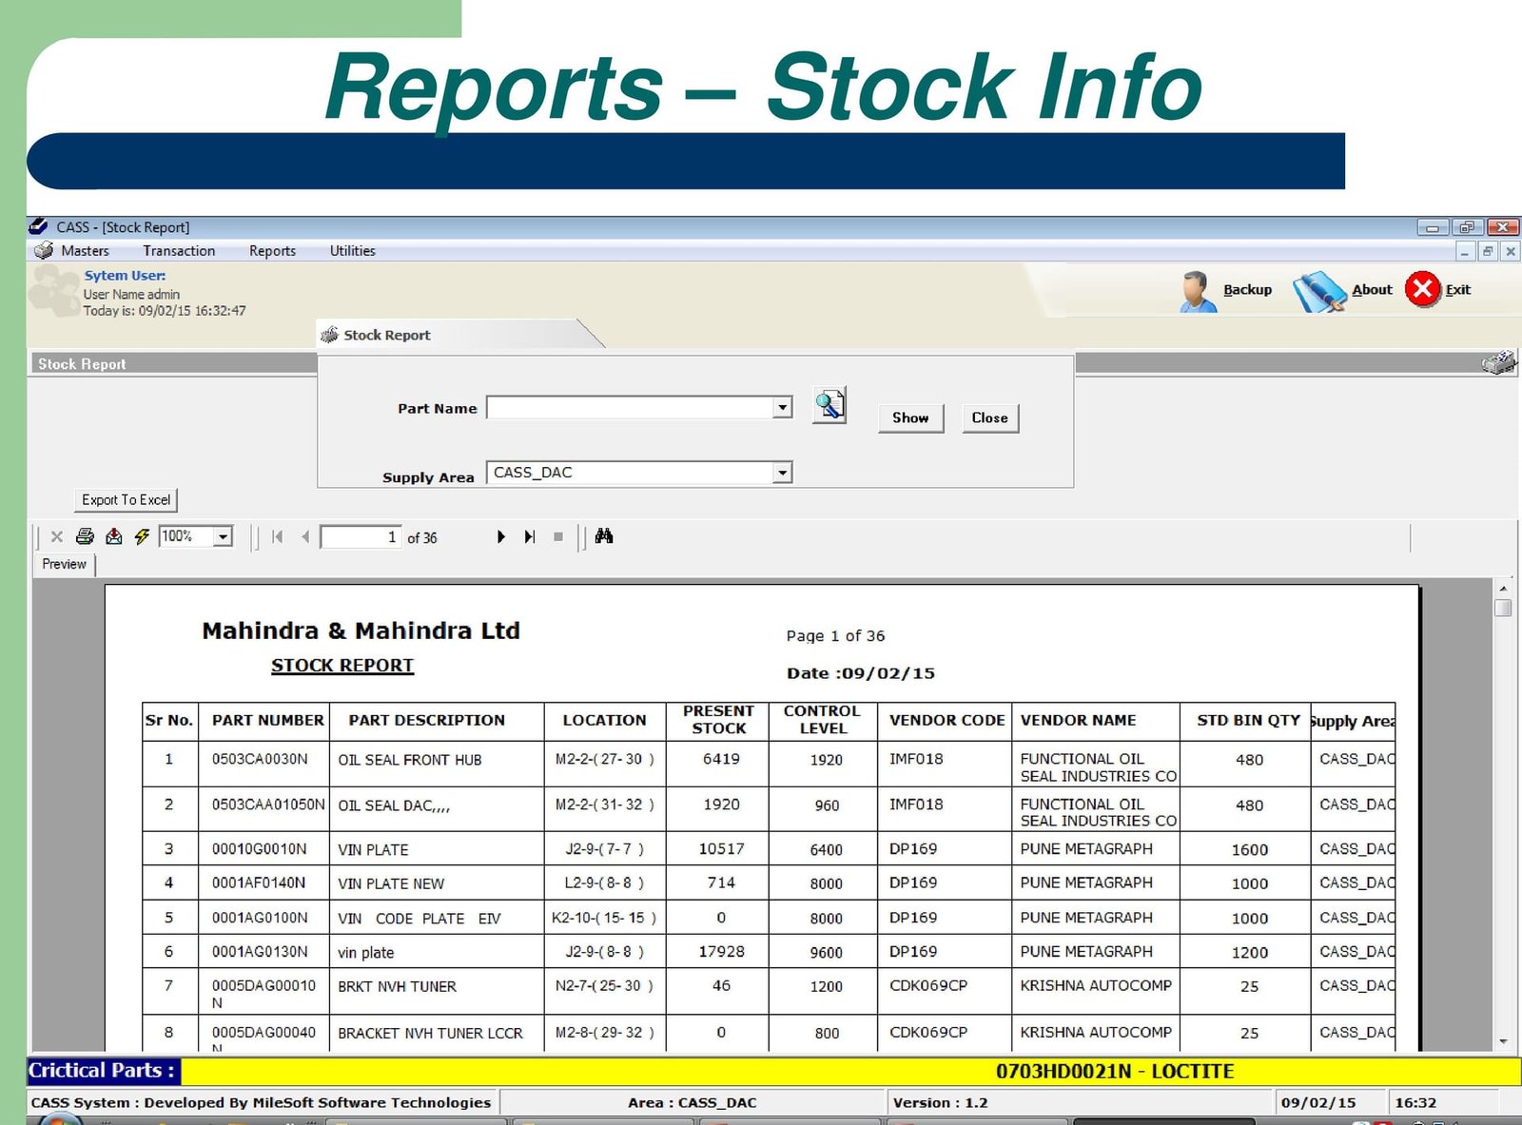The width and height of the screenshot is (1522, 1125).
Task: Open the About icon
Action: (1319, 291)
